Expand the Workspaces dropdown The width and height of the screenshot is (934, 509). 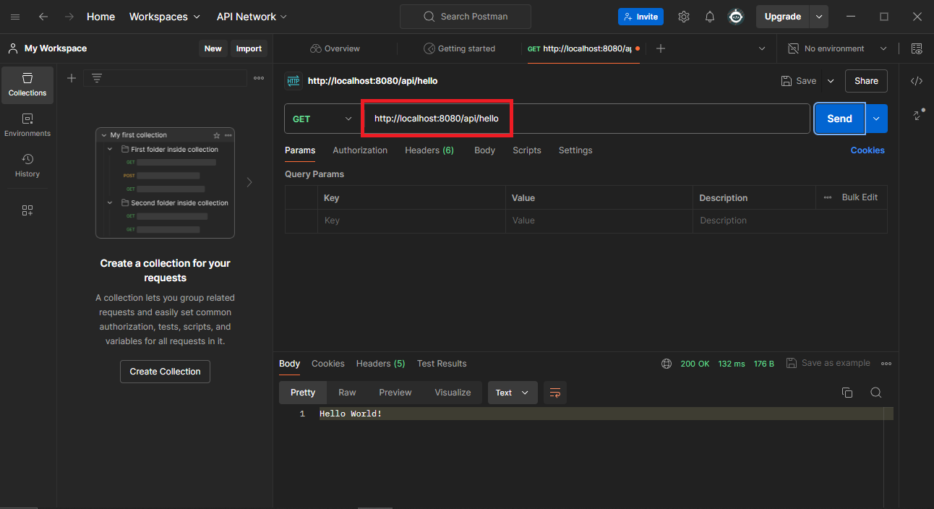165,17
